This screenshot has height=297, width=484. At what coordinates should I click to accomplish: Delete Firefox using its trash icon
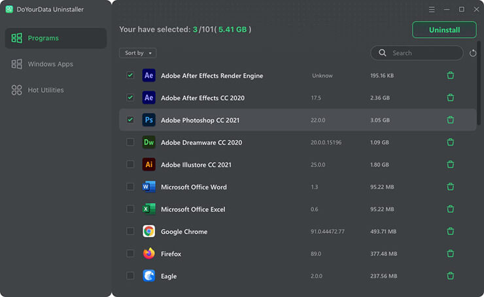point(450,254)
